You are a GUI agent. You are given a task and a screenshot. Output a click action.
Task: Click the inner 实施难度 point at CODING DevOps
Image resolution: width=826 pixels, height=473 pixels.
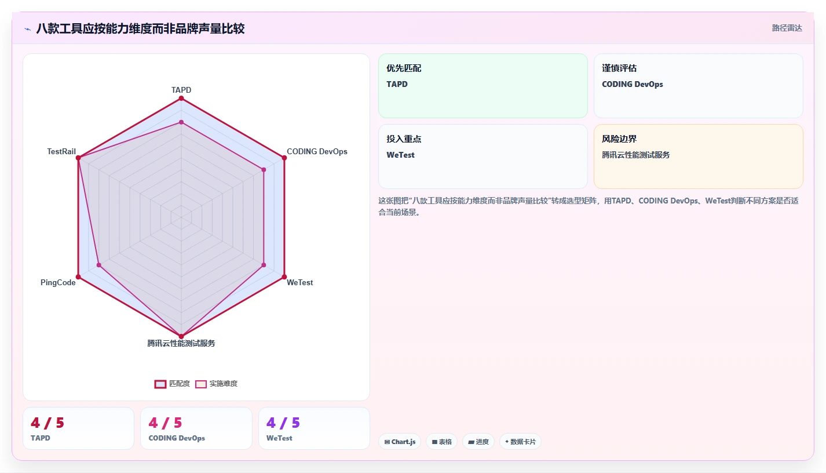(264, 170)
